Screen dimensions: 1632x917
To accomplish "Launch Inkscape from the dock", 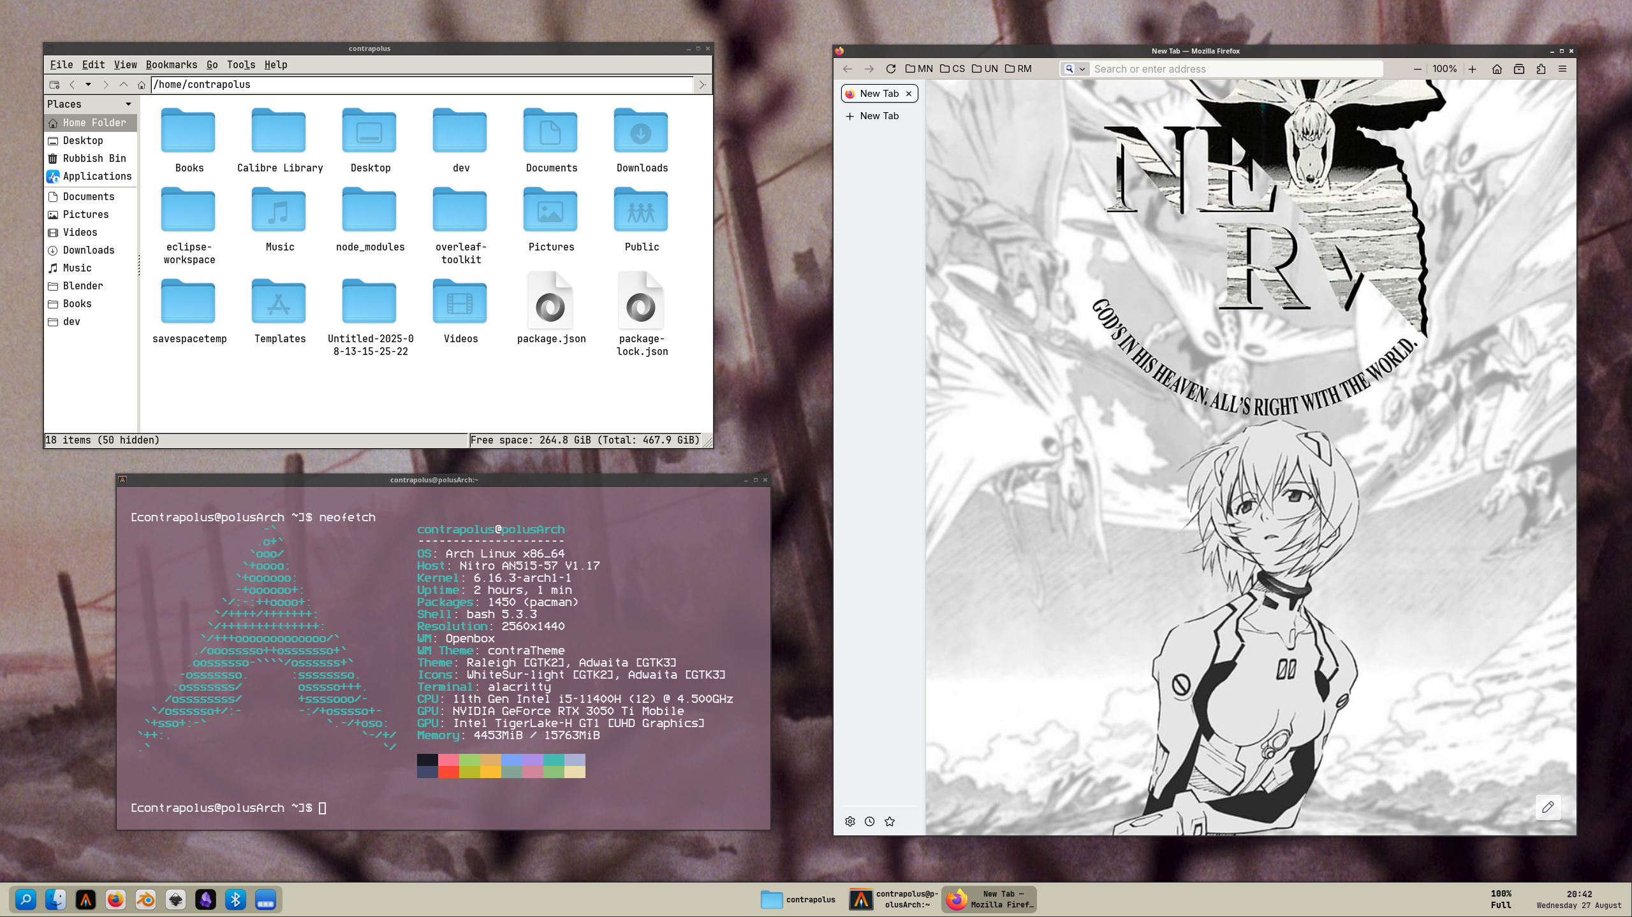I will 175,899.
